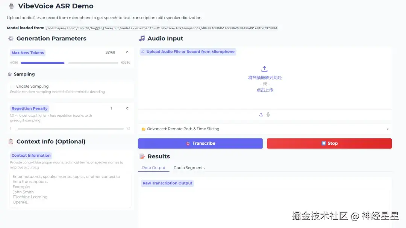406x228 pixels.
Task: Click the Raw Transcription Output label
Action: coord(168,183)
